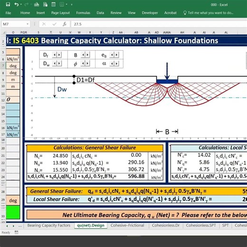Select the qu(net).Design sheet tab
The width and height of the screenshot is (247, 247).
click(91, 225)
